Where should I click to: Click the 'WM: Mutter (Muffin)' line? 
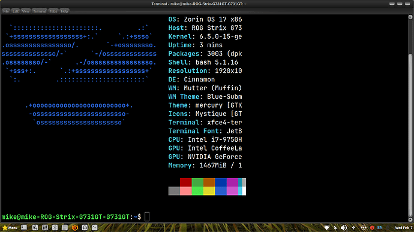(205, 88)
